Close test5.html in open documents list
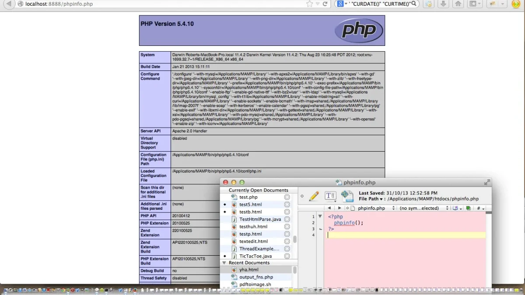The height and width of the screenshot is (295, 525). coord(287,205)
